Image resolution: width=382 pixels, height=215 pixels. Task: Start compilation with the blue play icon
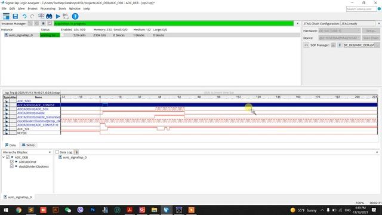(x=58, y=16)
